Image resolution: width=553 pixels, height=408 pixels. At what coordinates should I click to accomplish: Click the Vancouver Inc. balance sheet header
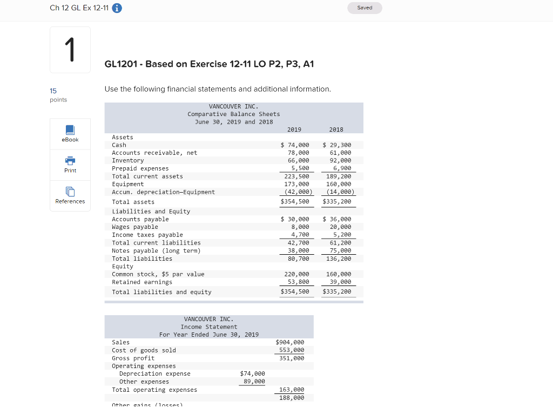click(234, 114)
